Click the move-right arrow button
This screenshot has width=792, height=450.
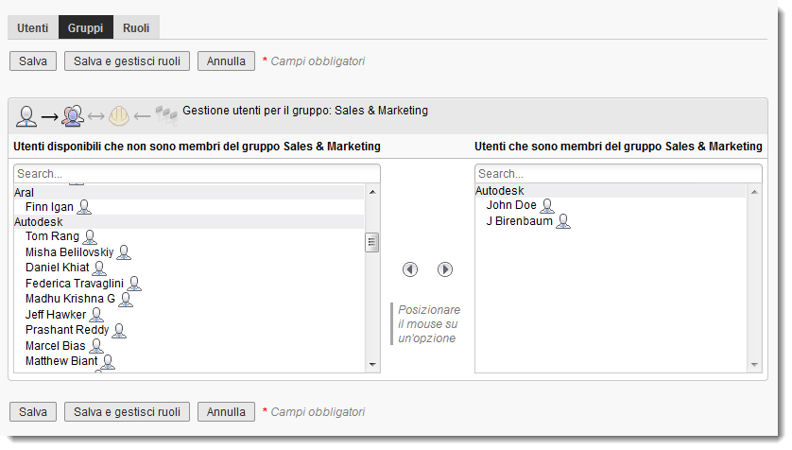[x=445, y=269]
